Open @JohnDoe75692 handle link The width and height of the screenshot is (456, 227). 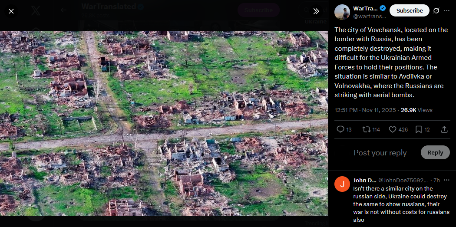[x=403, y=181]
